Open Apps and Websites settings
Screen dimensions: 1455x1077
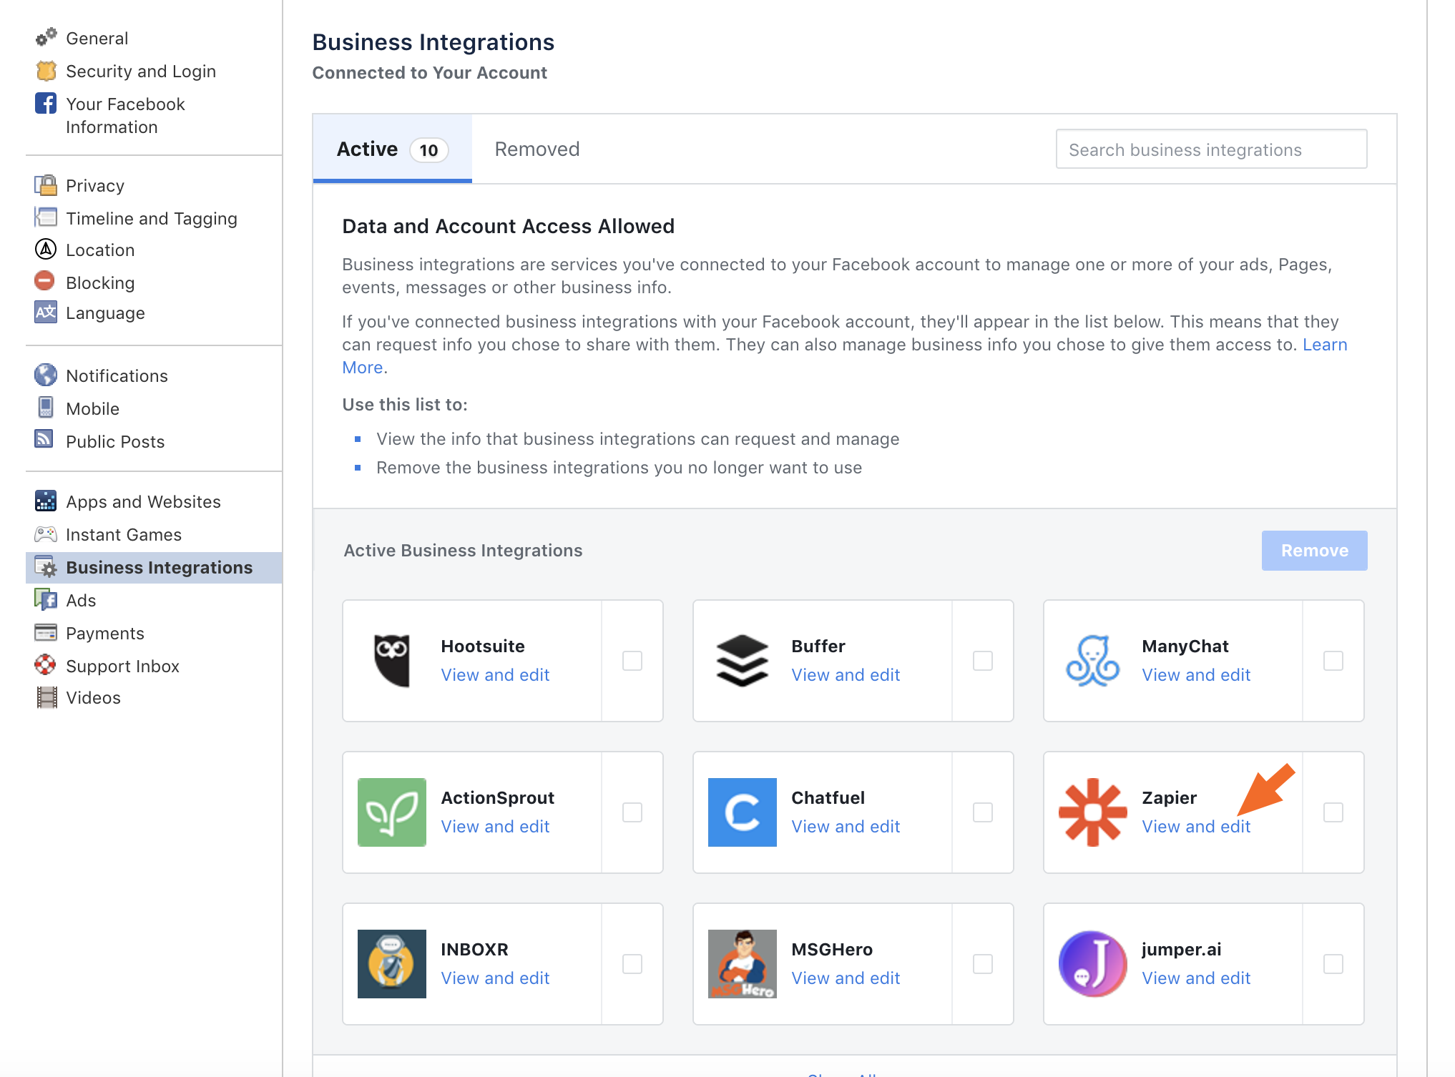pos(143,501)
